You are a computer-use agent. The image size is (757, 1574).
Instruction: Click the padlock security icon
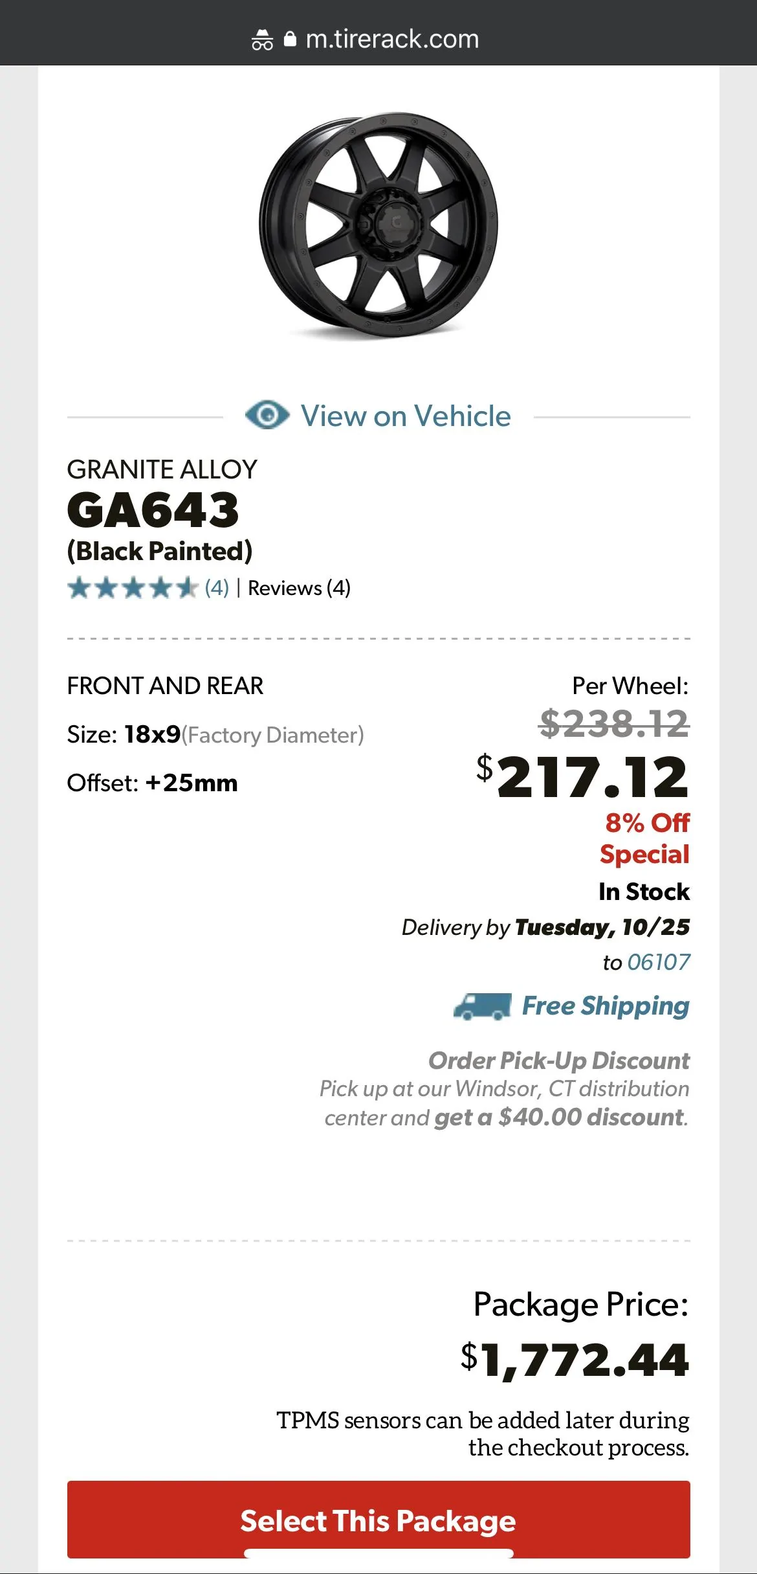point(291,39)
